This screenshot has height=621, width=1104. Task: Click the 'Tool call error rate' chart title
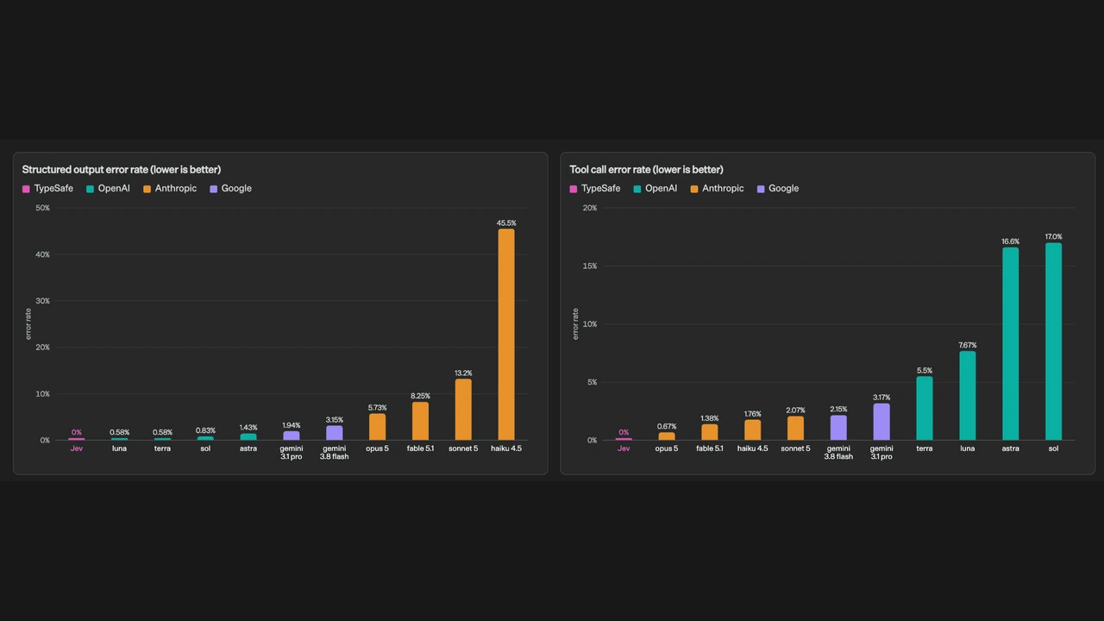[x=646, y=170]
